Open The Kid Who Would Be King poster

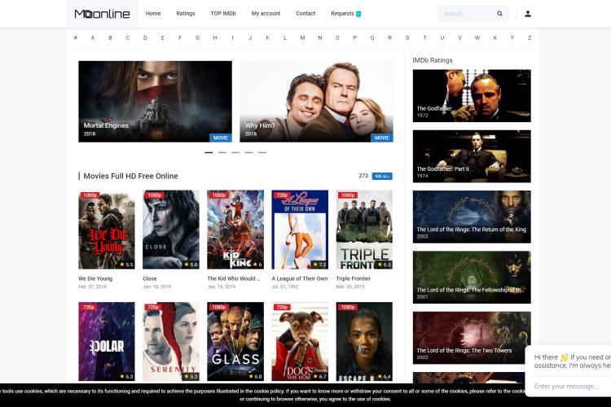235,230
